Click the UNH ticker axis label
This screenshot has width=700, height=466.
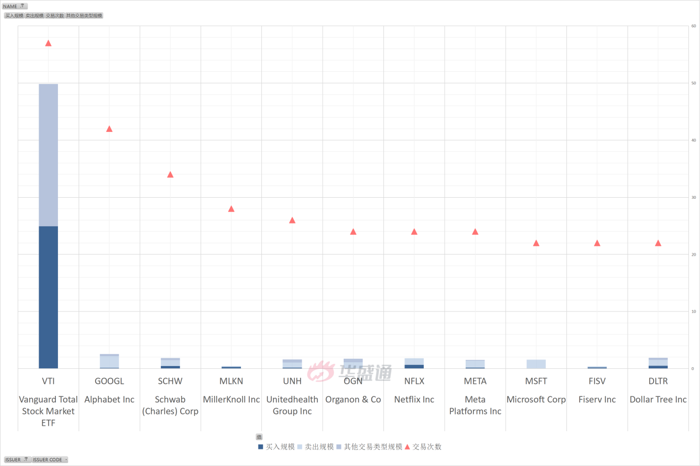tap(292, 381)
